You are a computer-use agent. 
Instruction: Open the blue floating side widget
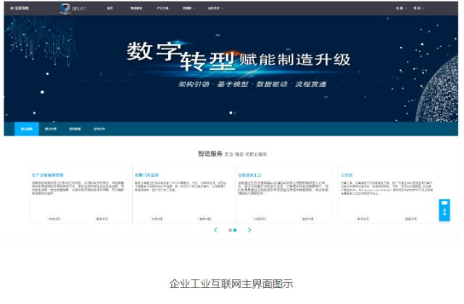[x=444, y=210]
